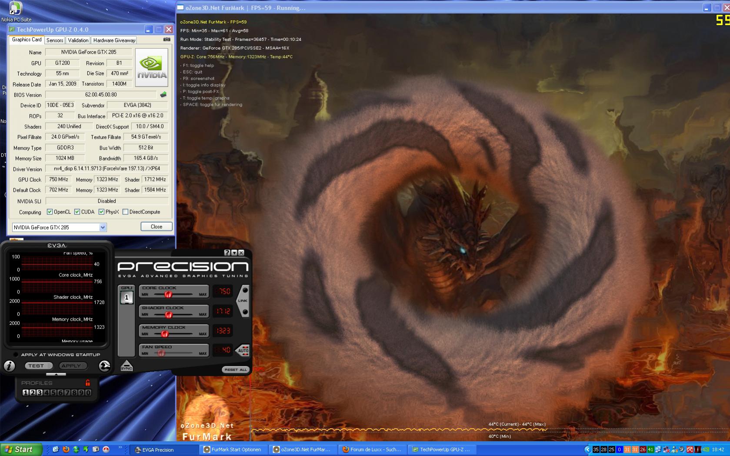Toggle CUDA checkbox in GPU-Z
This screenshot has height=456, width=730.
click(77, 212)
